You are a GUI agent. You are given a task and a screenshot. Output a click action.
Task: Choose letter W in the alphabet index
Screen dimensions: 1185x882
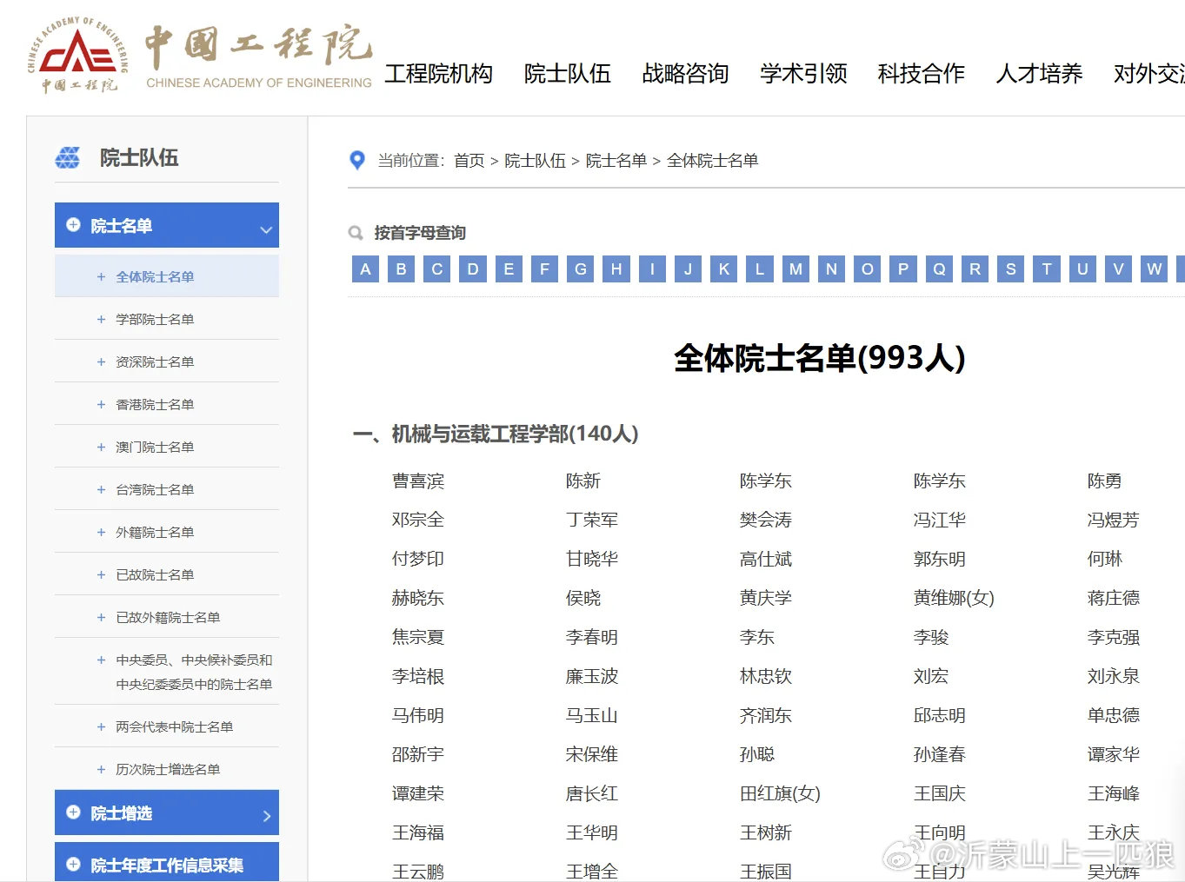click(1155, 269)
